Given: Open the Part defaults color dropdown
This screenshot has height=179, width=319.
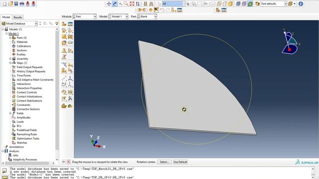Looking at the screenshot, I should tap(274, 3).
